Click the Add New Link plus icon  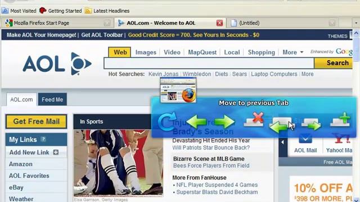coord(56,152)
